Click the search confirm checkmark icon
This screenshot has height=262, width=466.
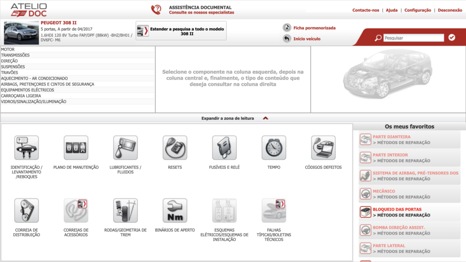click(x=452, y=38)
